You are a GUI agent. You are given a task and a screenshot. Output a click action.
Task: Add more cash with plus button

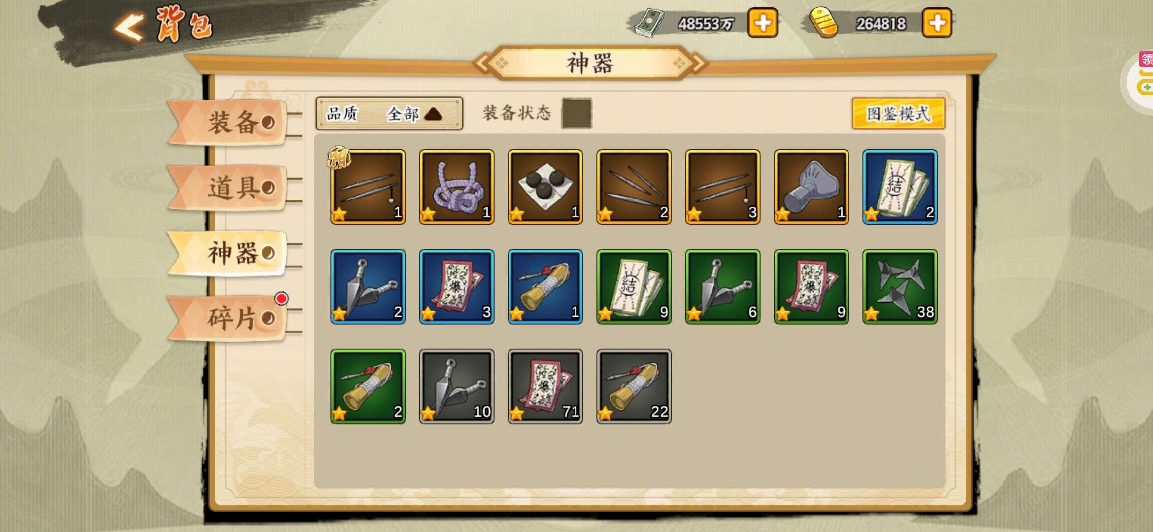[763, 23]
